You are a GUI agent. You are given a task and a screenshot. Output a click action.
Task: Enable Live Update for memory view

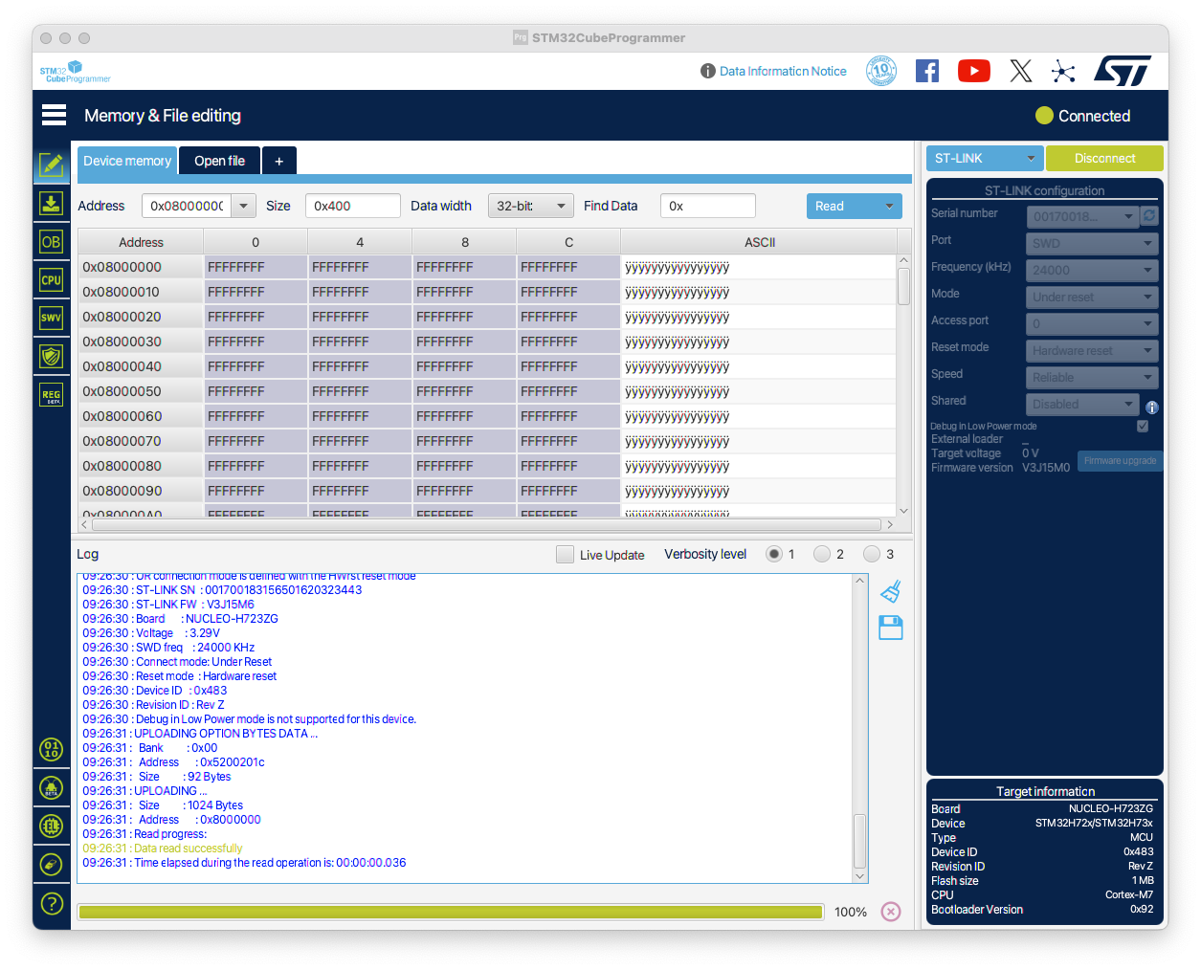(565, 554)
